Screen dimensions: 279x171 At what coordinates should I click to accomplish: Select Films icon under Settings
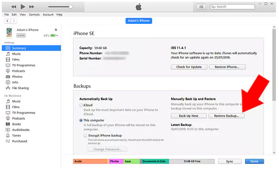pos(8,60)
